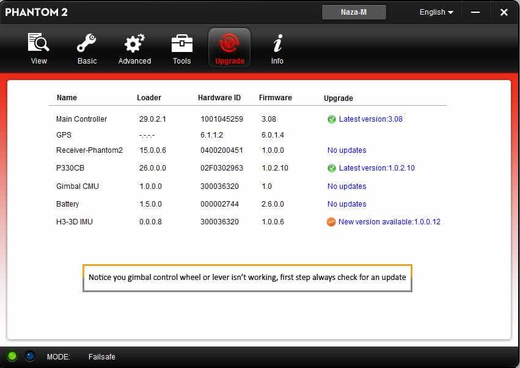Select the H3-3D IMU row name
Viewport: 520px width, 368px height.
75,222
